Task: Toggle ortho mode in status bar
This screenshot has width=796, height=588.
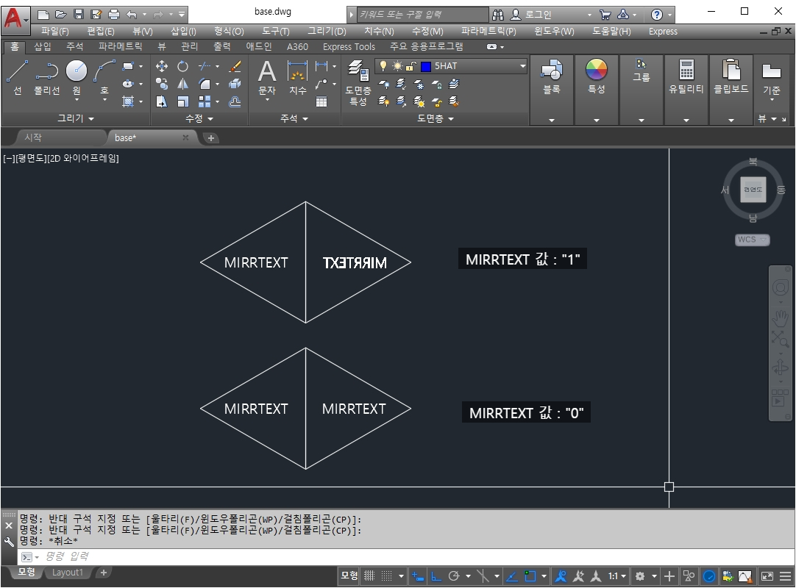Action: pos(436,576)
